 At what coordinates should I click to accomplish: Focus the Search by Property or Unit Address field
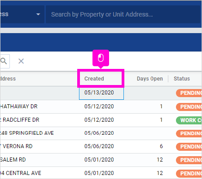123,14
